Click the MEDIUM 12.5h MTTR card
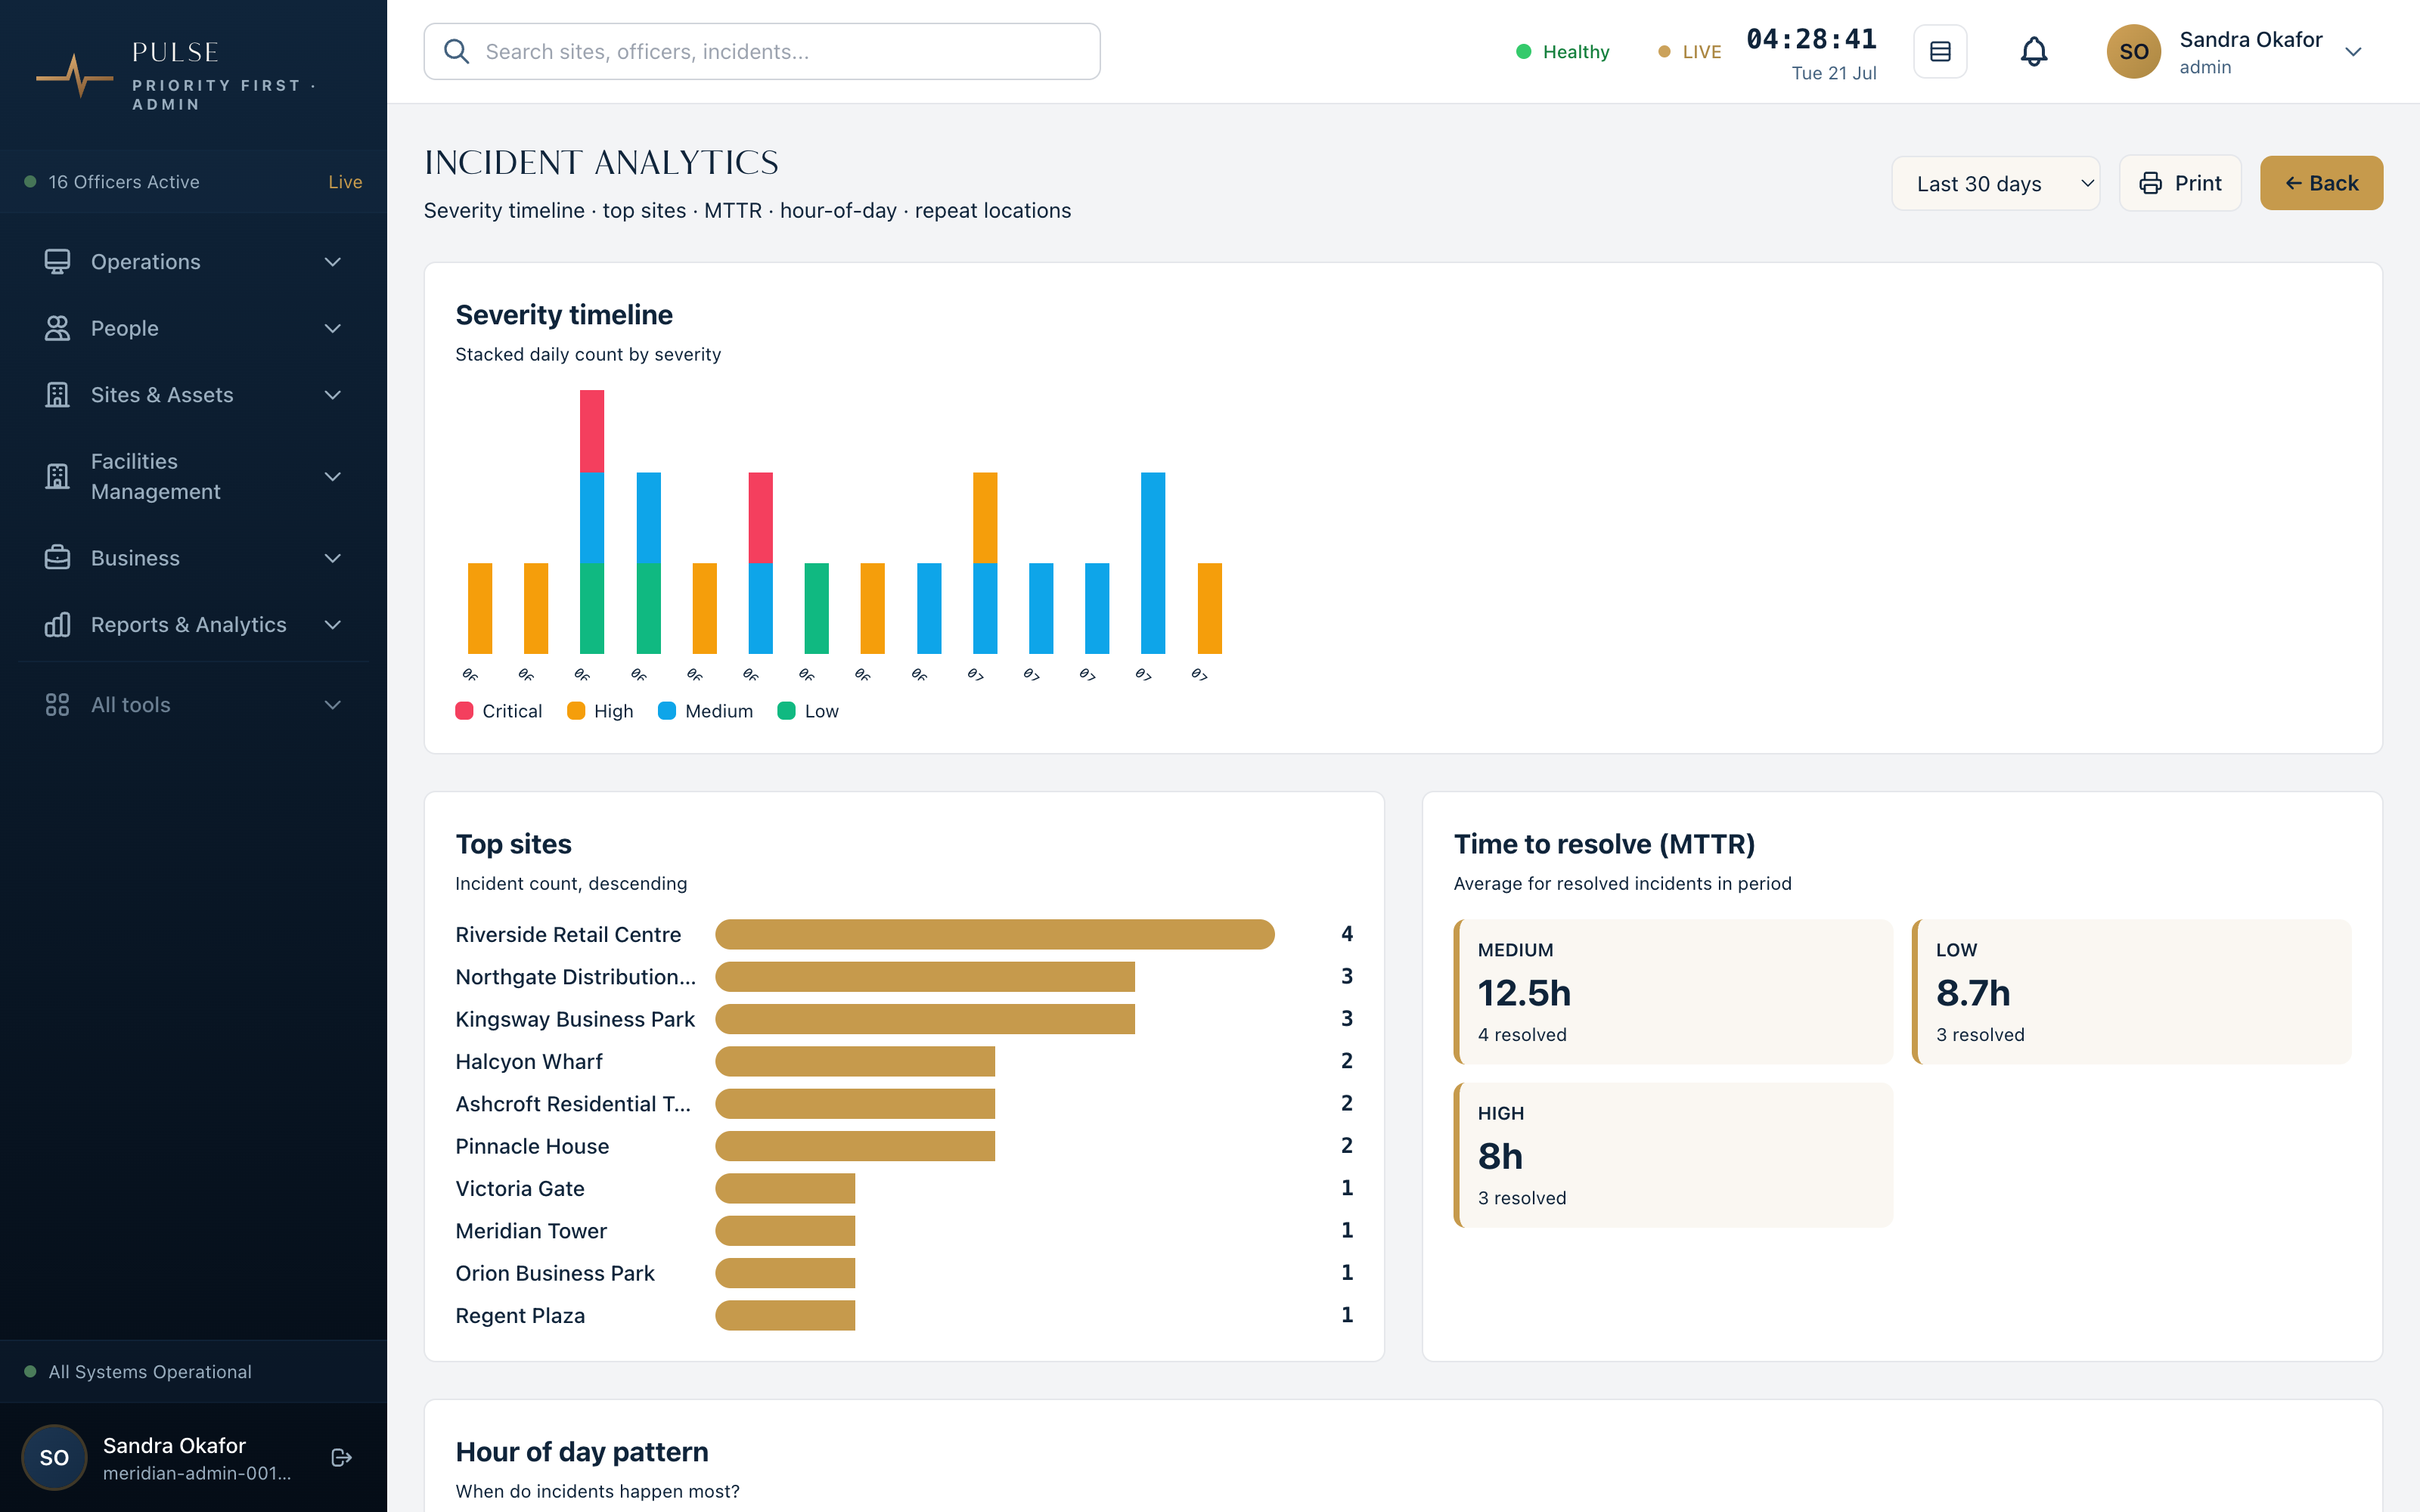This screenshot has height=1512, width=2420. tap(1673, 991)
